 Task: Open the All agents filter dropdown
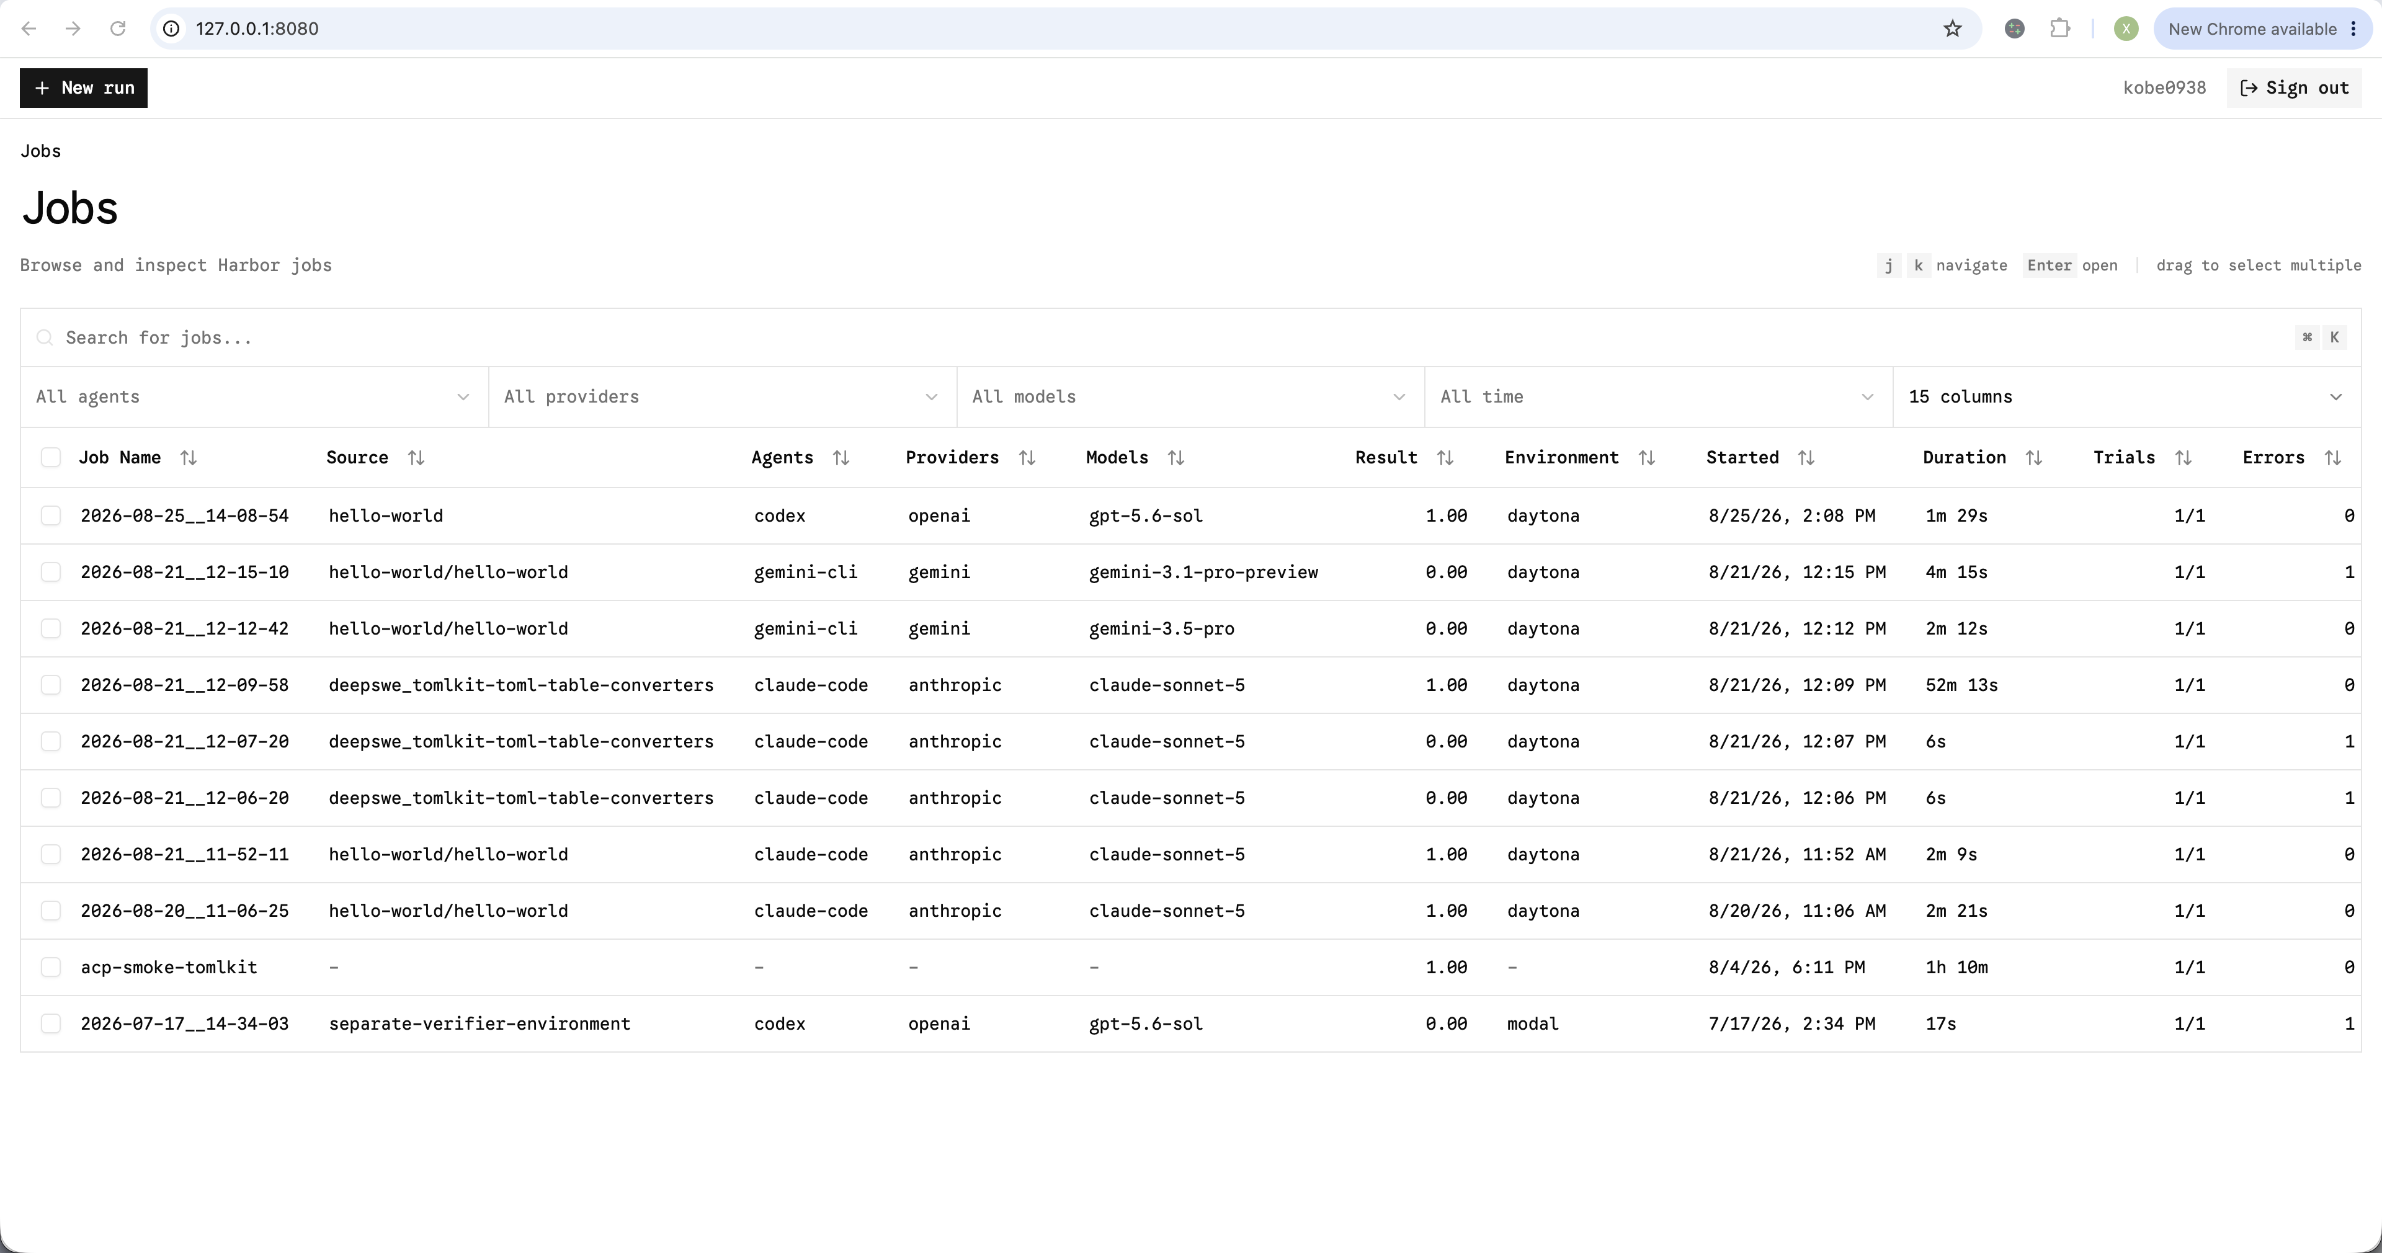click(254, 397)
